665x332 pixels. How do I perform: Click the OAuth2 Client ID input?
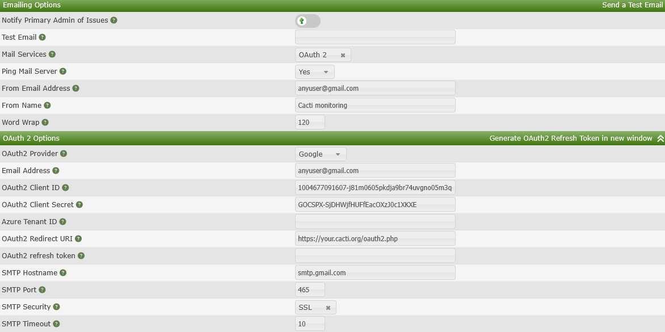(x=375, y=187)
